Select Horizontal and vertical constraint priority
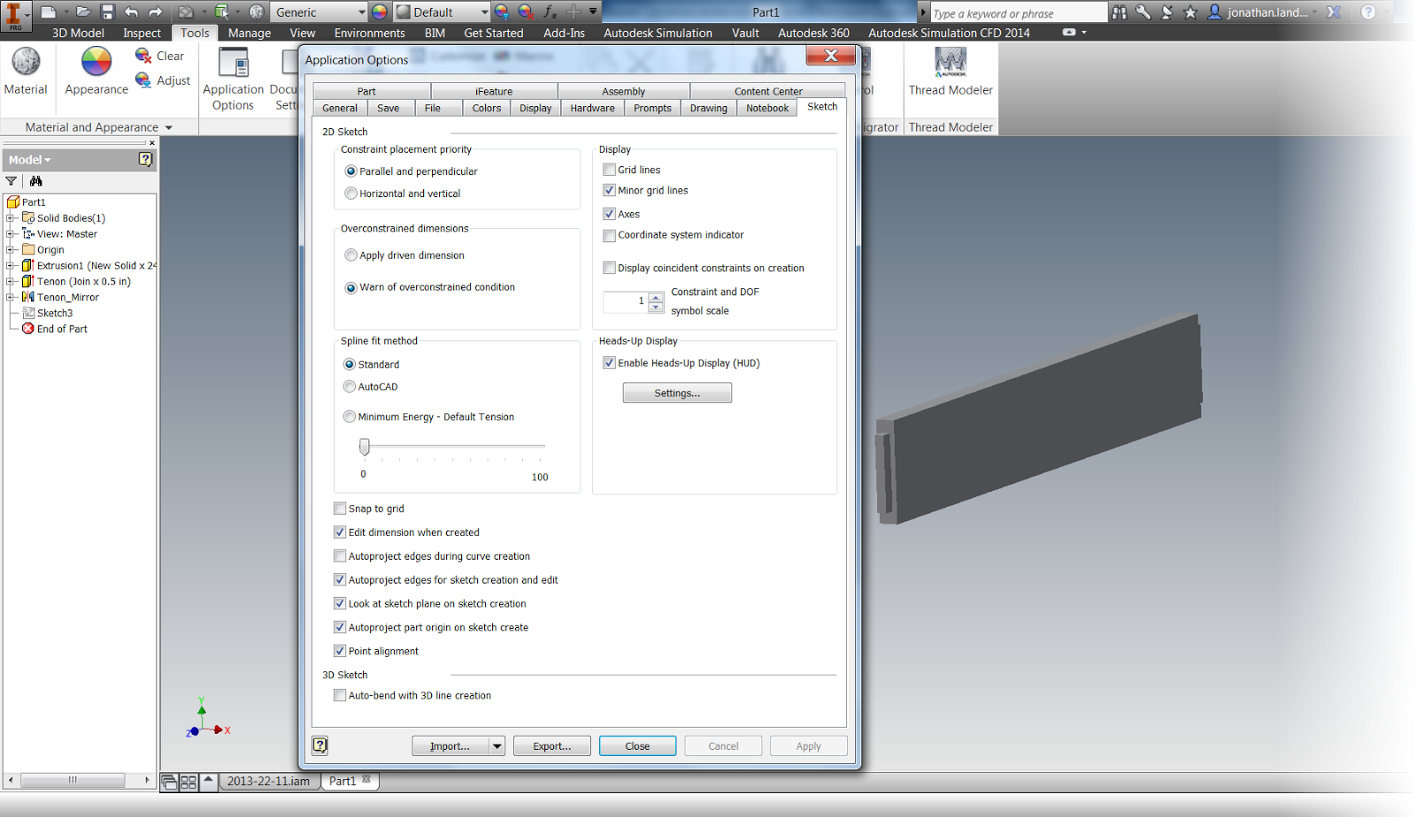This screenshot has width=1416, height=817. point(351,194)
